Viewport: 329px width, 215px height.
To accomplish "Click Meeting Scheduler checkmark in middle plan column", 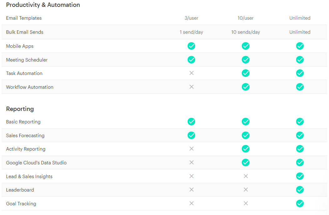I will tap(245, 60).
